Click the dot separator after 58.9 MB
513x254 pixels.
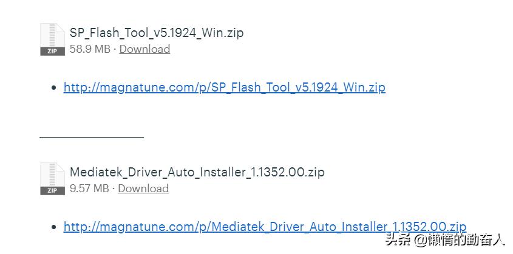point(115,49)
